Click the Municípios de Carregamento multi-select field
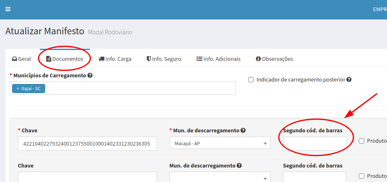Screen dimensions: 387x182 coord(137,89)
